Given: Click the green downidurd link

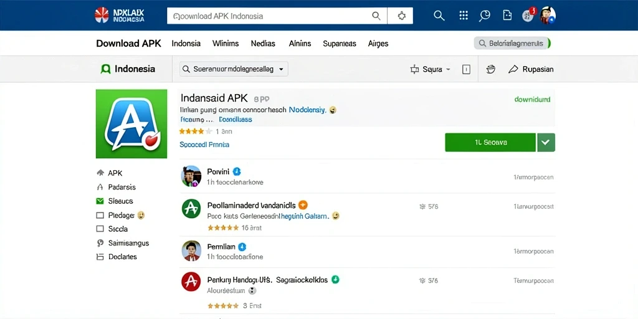Looking at the screenshot, I should pyautogui.click(x=532, y=99).
